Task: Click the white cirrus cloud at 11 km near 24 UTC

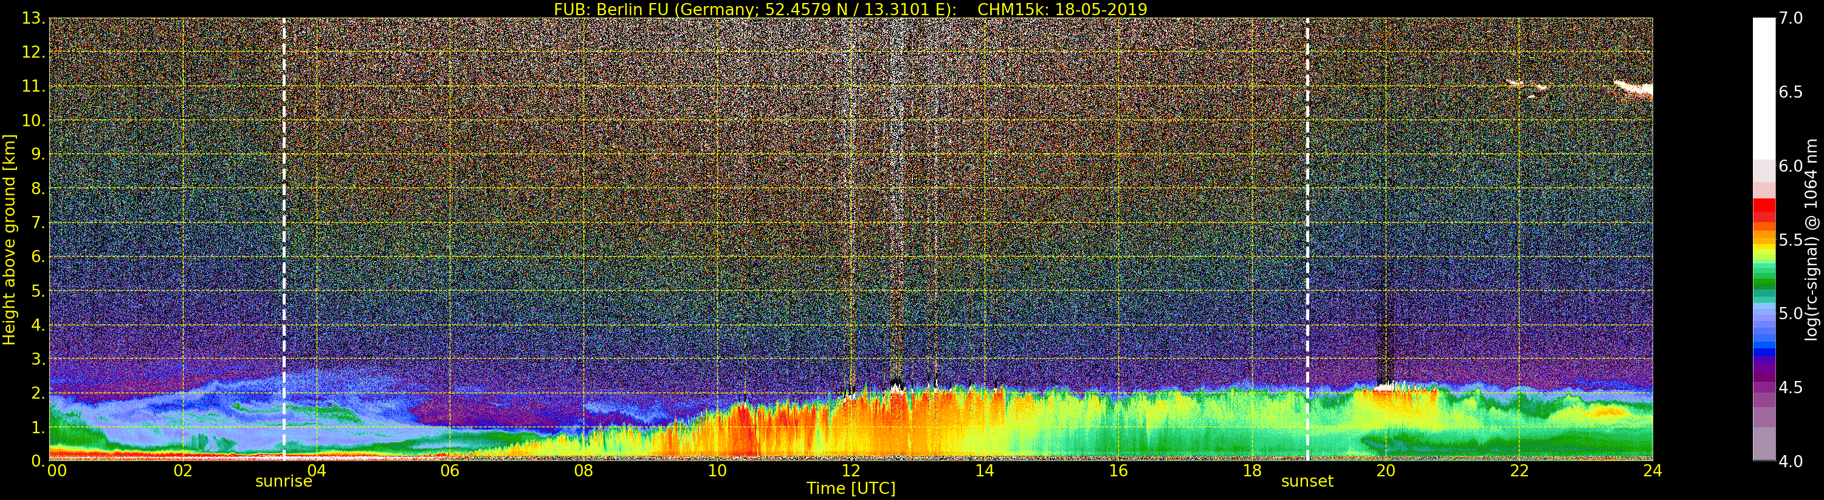Action: point(1635,89)
